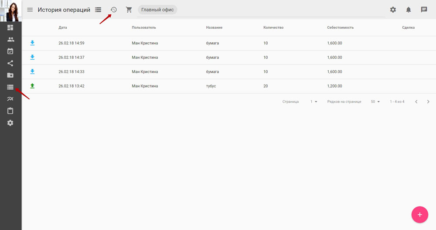Click the Пользователь column header
Image resolution: width=436 pixels, height=230 pixels.
144,27
